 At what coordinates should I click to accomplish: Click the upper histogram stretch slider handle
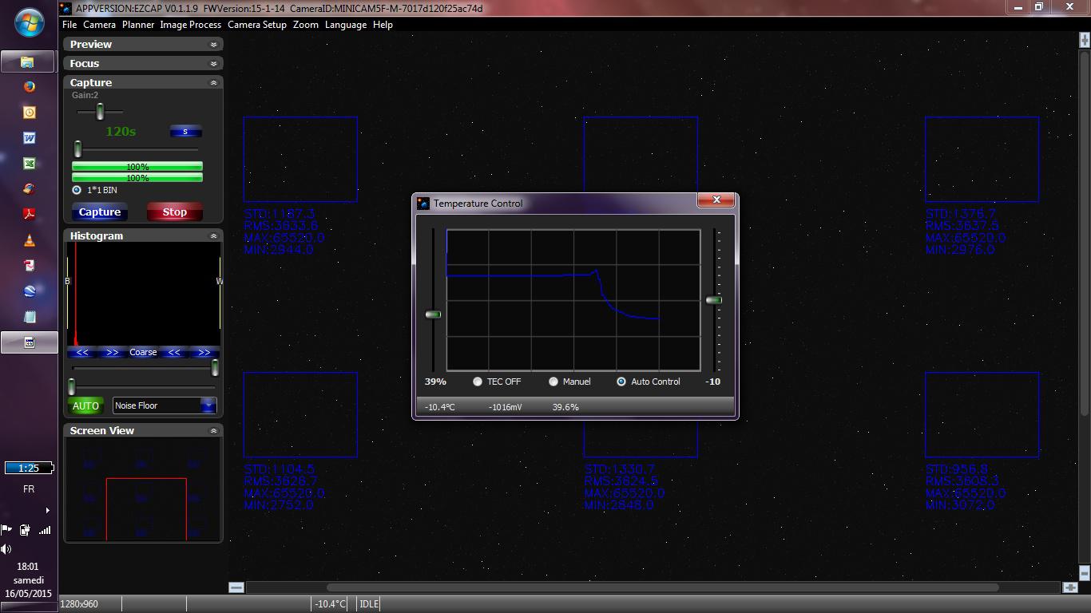point(215,368)
